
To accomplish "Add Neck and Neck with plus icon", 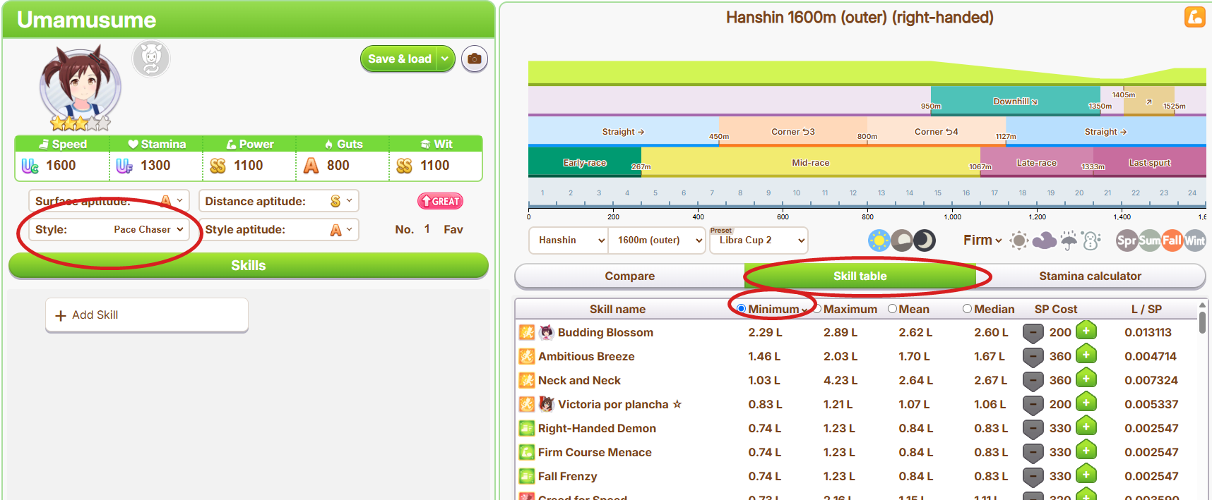I will [x=1086, y=379].
